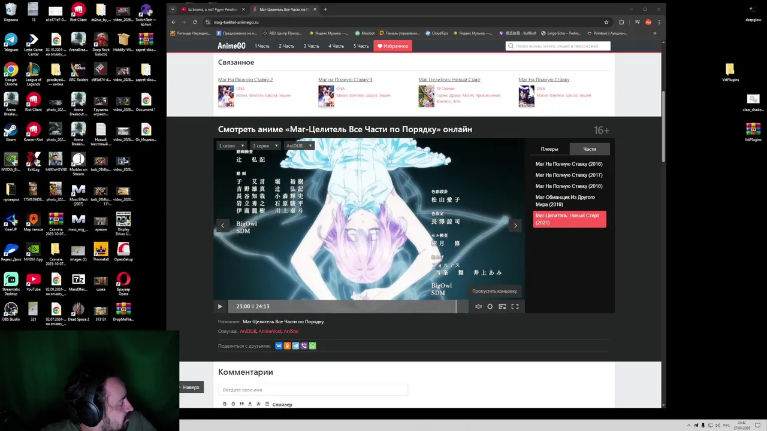Play the video in the player

(220, 306)
